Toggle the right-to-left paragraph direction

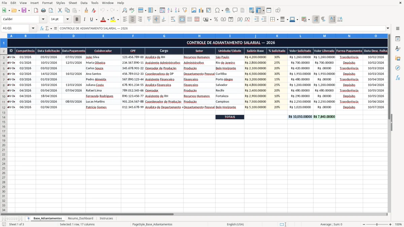click(323, 20)
